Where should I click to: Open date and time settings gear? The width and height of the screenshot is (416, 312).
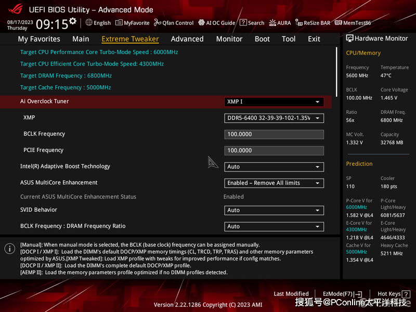click(x=72, y=21)
